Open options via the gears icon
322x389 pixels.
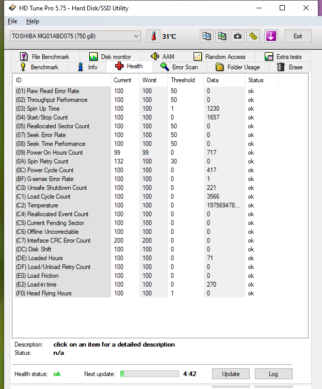[253, 36]
